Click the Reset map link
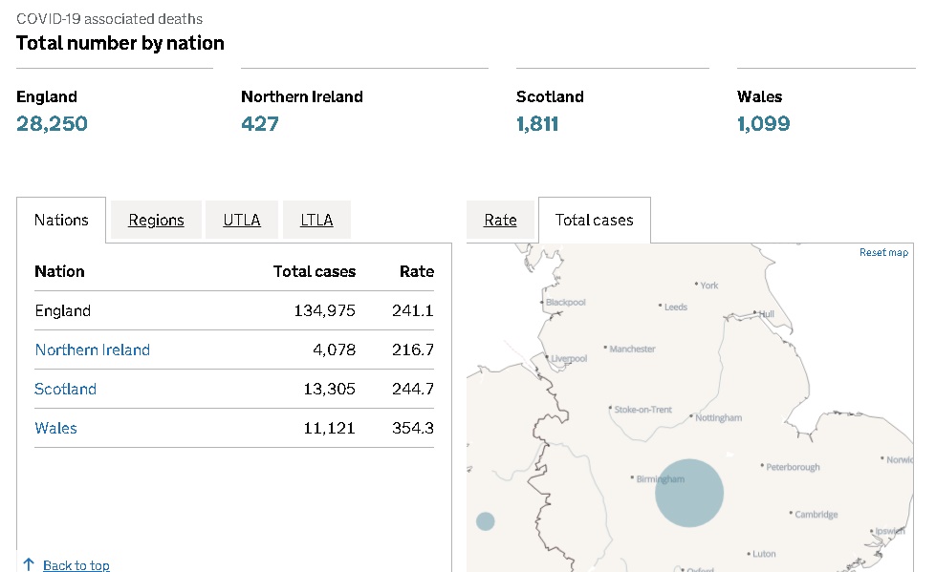Viewport: 936px width, 572px height. point(883,253)
